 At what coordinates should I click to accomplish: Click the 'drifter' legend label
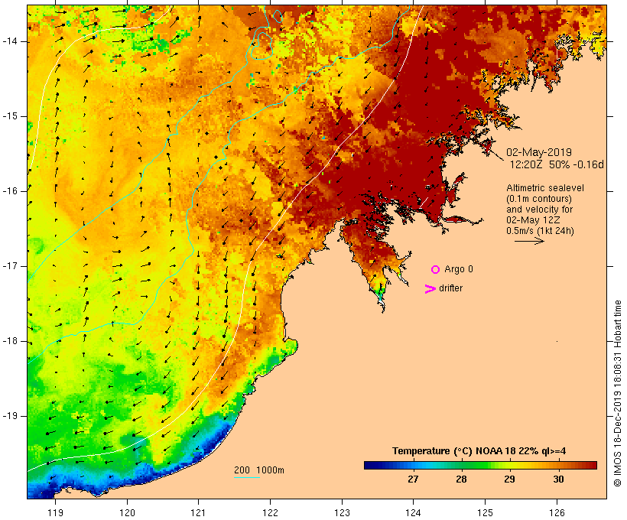click(x=450, y=288)
